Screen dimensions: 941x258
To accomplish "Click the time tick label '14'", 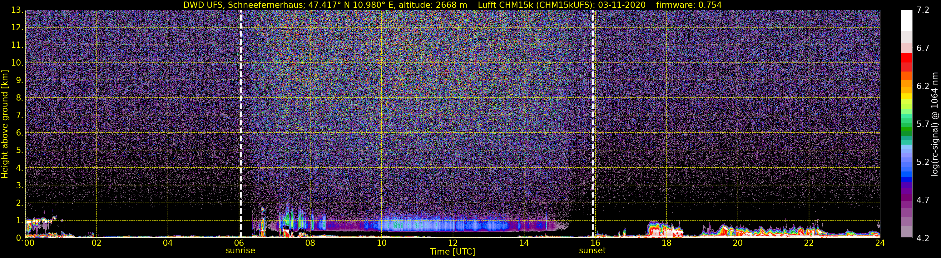I will tap(524, 243).
